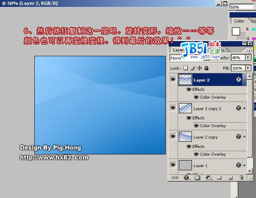This screenshot has width=256, height=198.
Task: Click the 50% zoom field in Navigator
Action: (x=242, y=7)
